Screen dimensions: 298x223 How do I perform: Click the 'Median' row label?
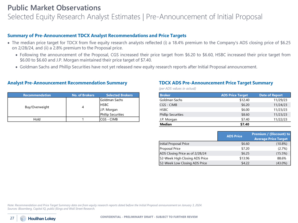click(166, 124)
